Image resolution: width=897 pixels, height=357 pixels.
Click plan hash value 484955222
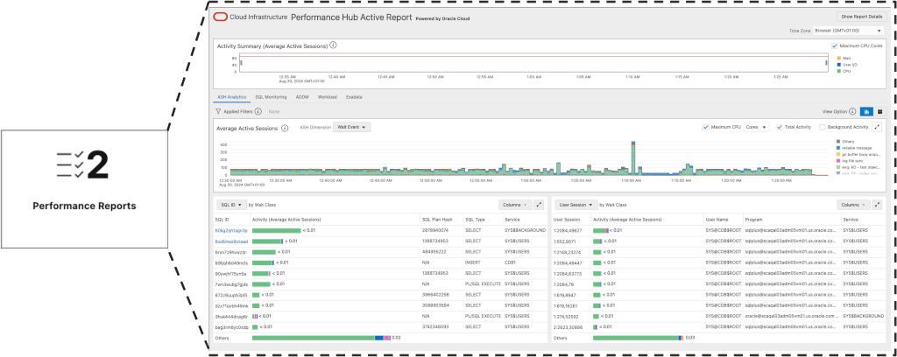(x=434, y=252)
